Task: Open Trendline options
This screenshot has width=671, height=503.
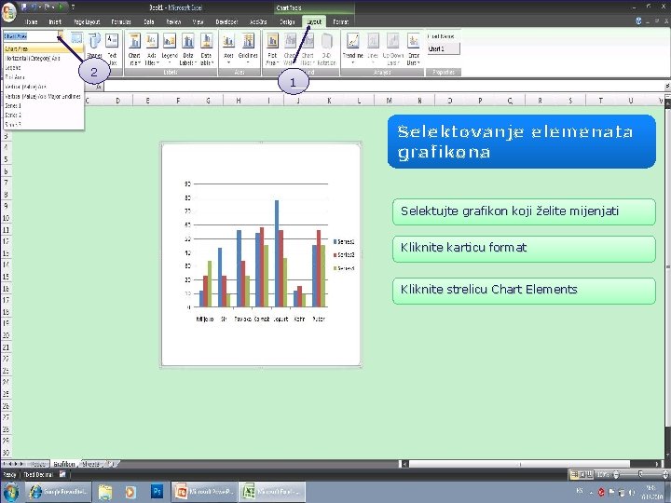Action: tap(352, 48)
